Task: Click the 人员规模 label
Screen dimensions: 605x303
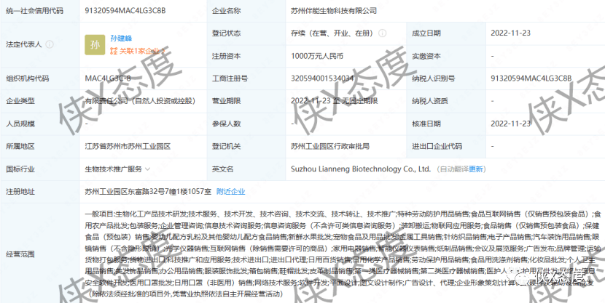Action: (x=20, y=124)
